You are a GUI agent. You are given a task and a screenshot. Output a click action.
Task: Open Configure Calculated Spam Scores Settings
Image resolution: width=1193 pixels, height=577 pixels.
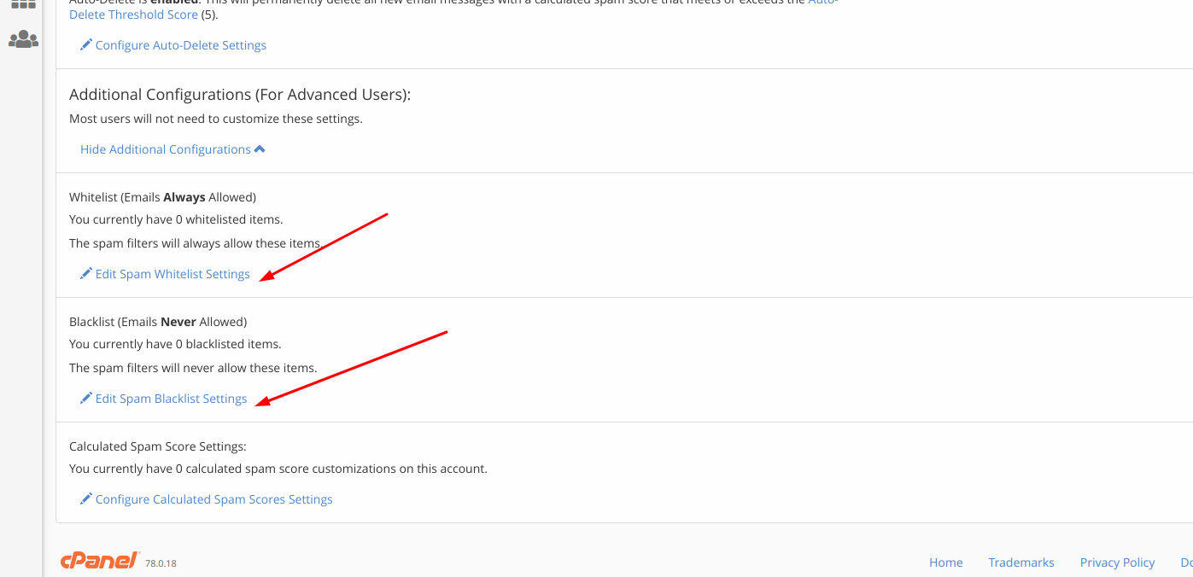[213, 499]
